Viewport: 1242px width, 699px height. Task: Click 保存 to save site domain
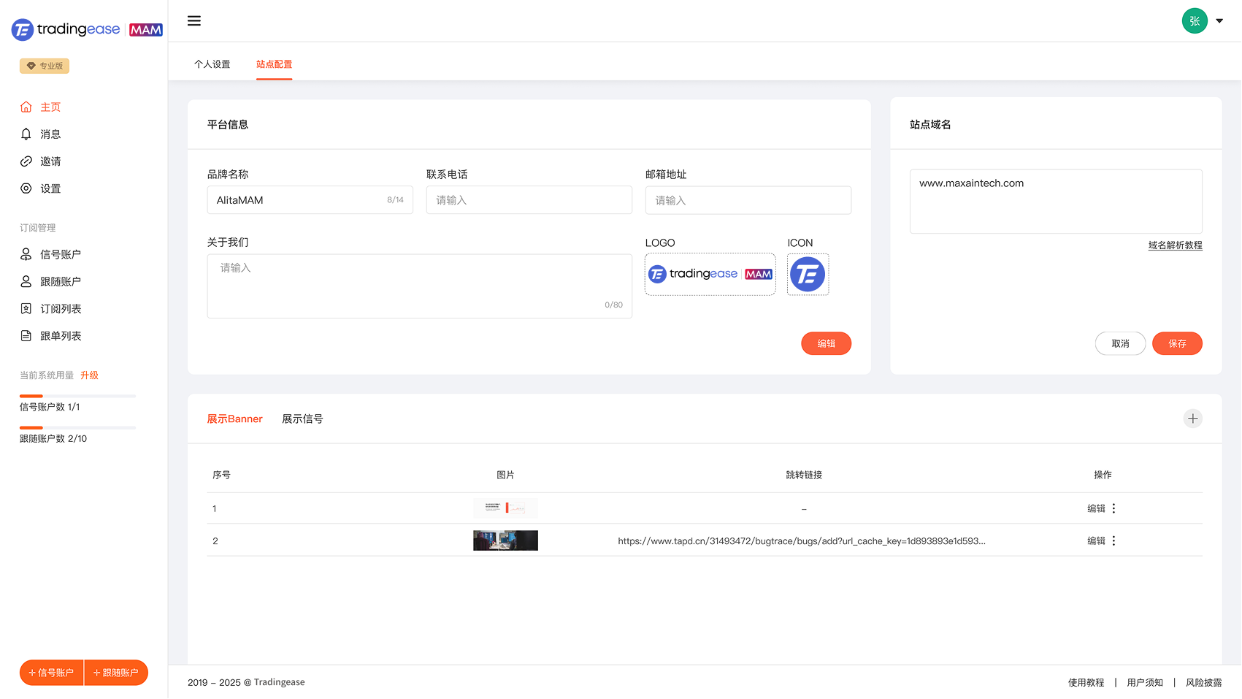tap(1176, 343)
